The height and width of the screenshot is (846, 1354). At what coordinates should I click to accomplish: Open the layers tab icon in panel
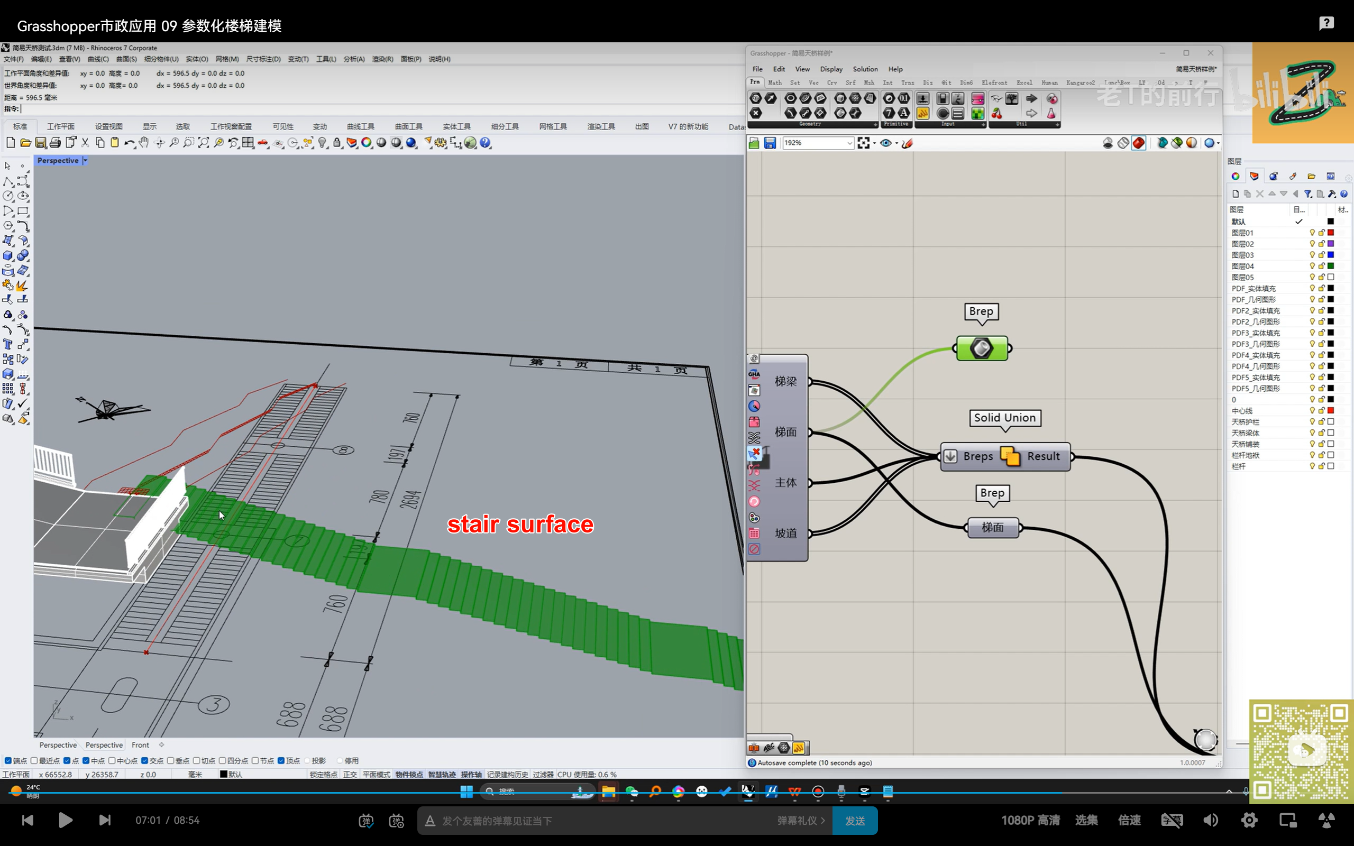tap(1255, 176)
